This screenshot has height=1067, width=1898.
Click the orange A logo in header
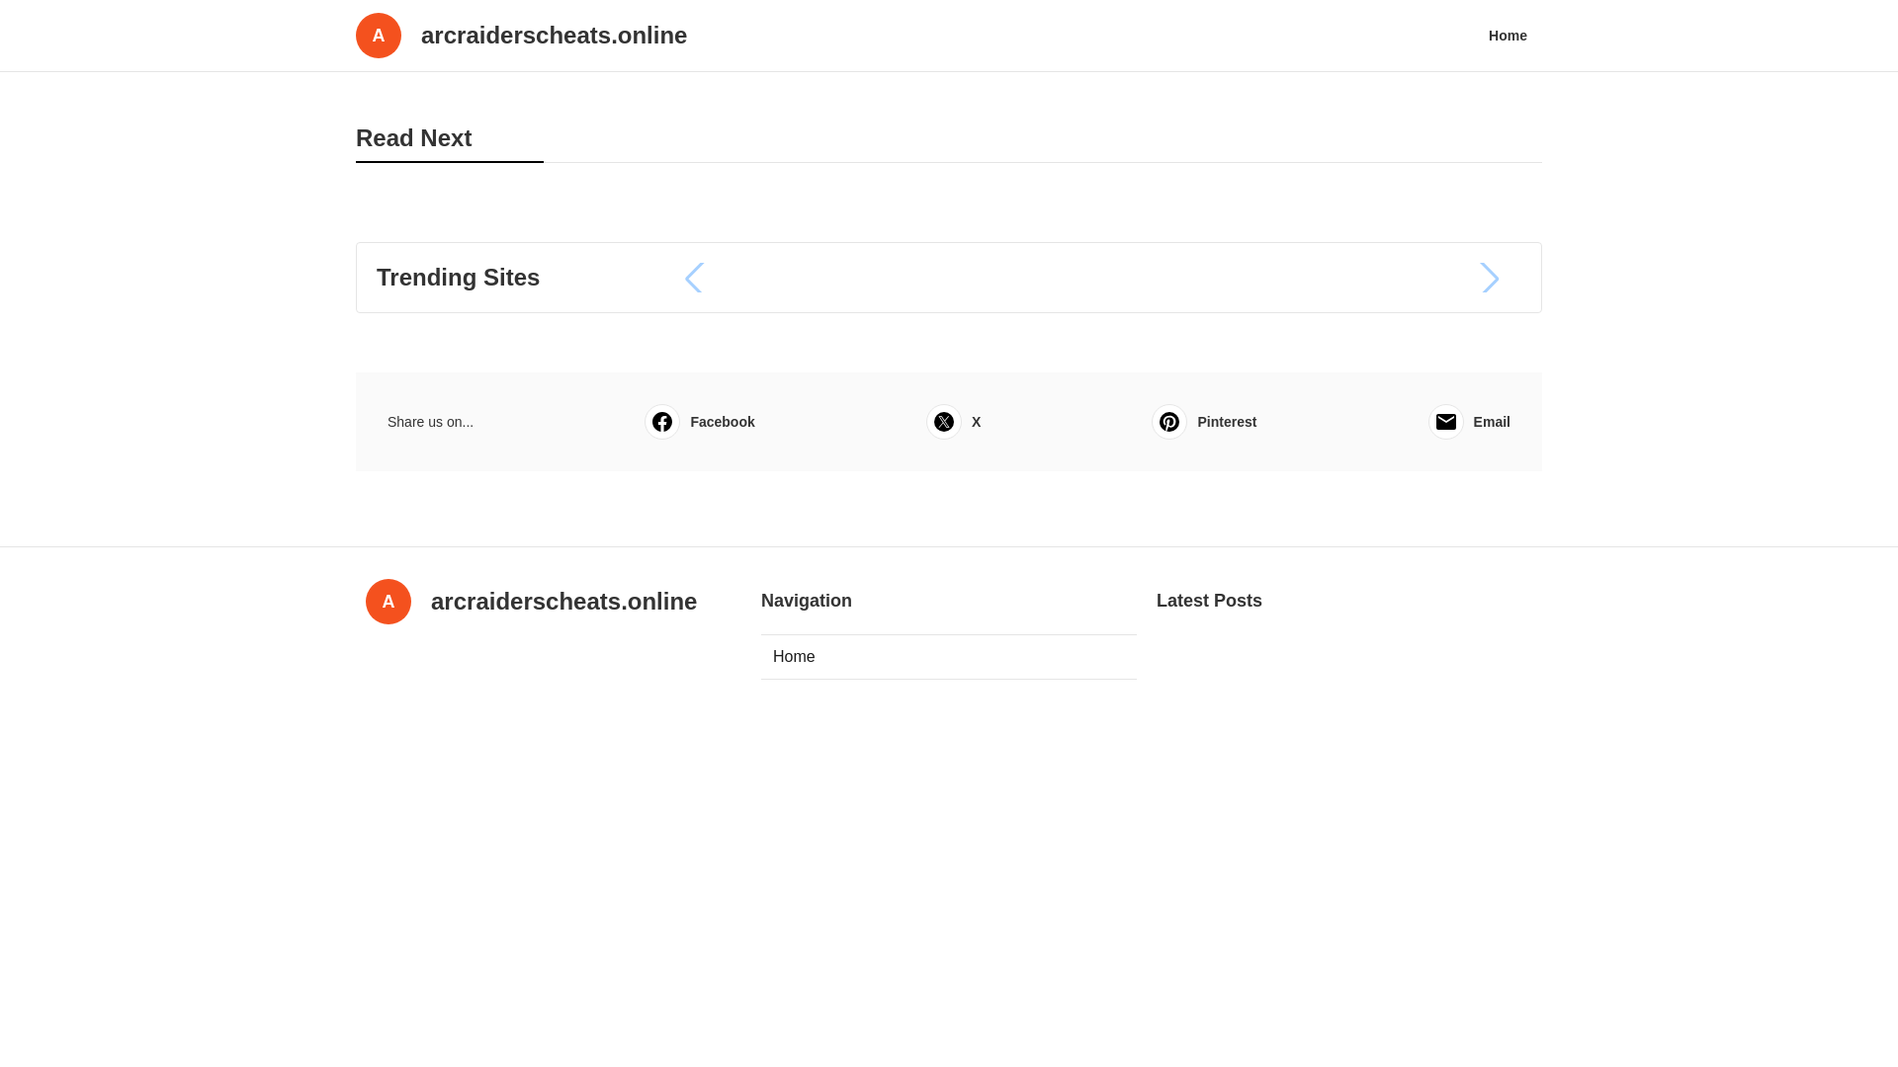click(x=379, y=36)
